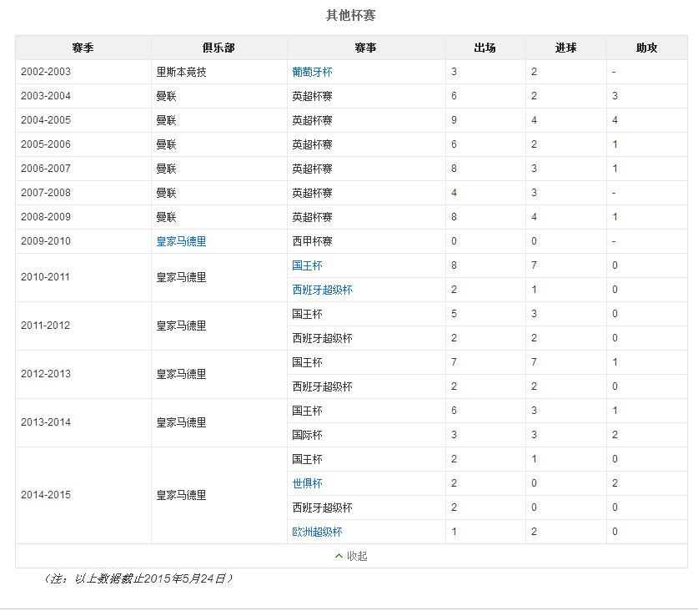This screenshot has height=611, width=698.
Task: Click the 国王杯 link in 2010-2011 row
Action: [x=304, y=265]
